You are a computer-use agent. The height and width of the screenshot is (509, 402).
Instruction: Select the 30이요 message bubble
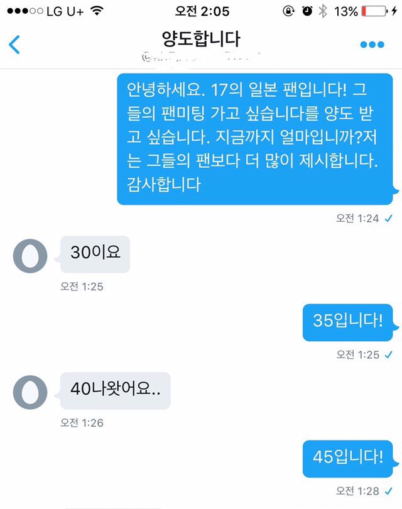tap(95, 254)
